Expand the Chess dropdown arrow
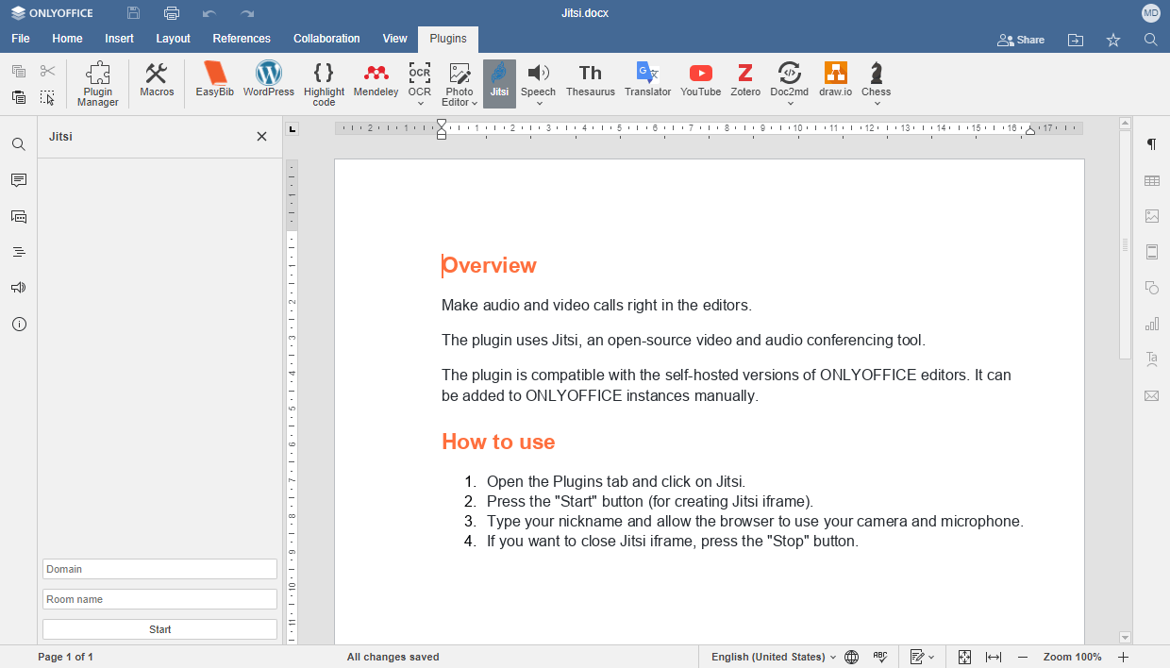Viewport: 1170px width, 668px height. (x=876, y=104)
